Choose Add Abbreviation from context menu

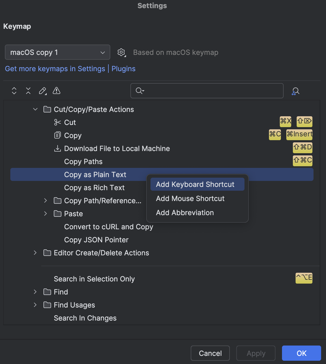coord(185,212)
